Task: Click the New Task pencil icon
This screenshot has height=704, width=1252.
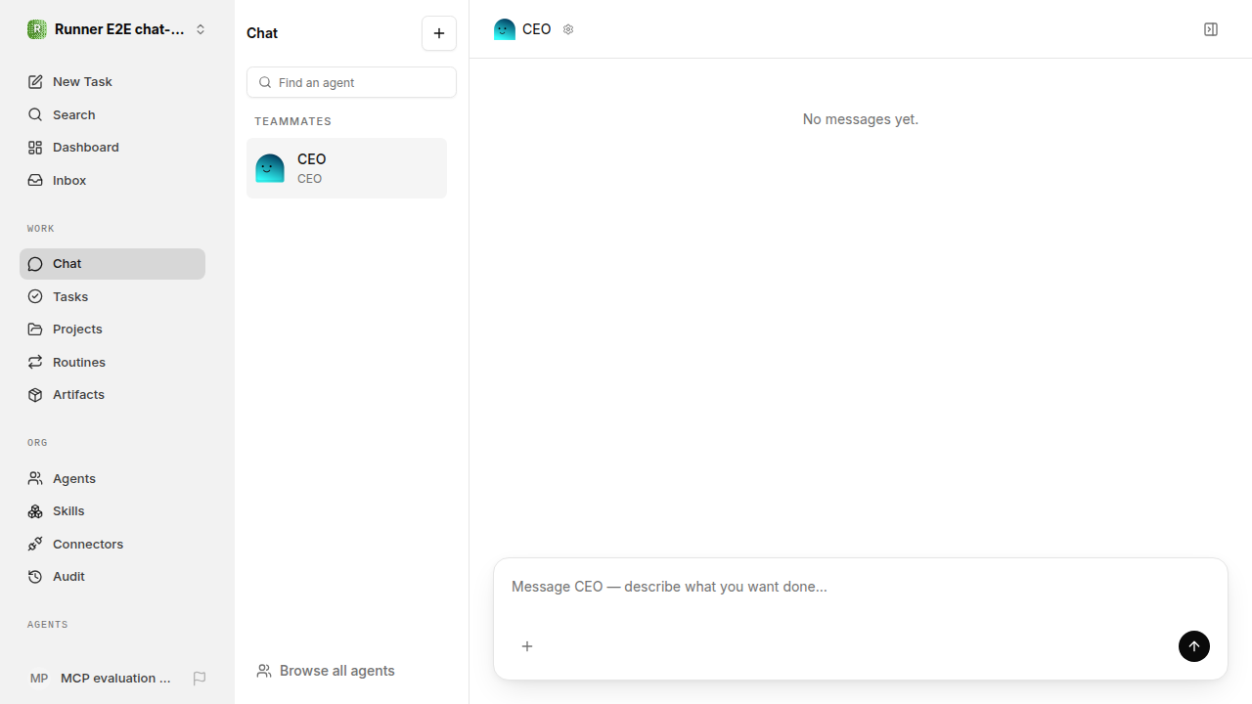Action: click(35, 81)
